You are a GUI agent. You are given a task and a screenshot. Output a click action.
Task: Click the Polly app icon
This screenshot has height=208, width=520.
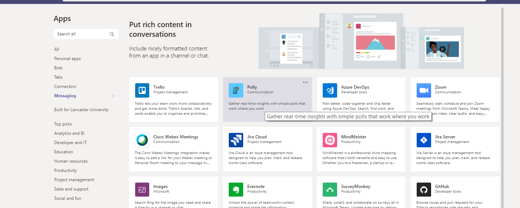236,90
